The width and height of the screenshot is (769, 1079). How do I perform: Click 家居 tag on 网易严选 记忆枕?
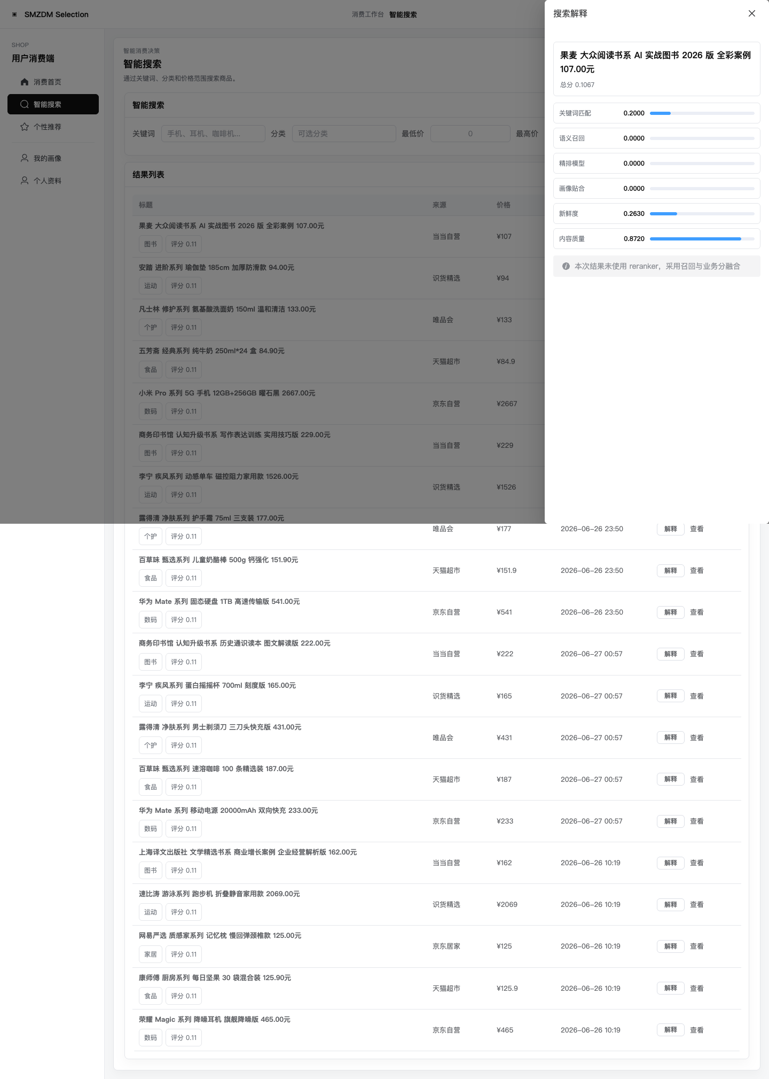151,954
